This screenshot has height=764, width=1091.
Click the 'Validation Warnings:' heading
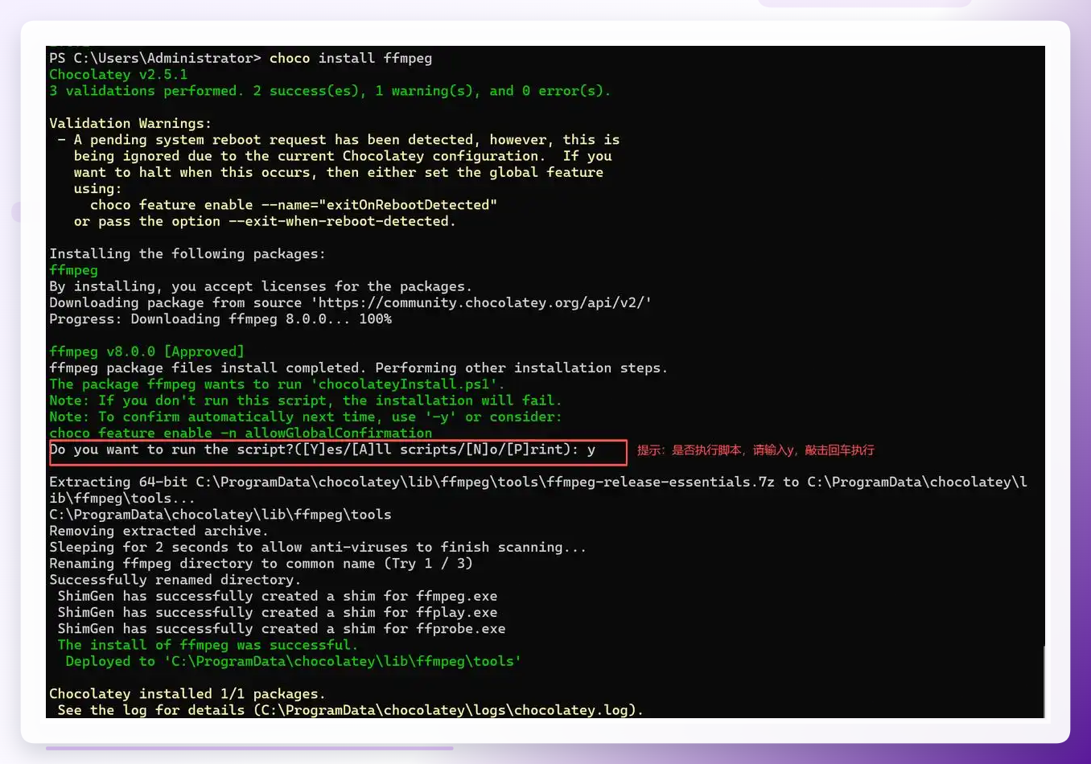point(130,123)
